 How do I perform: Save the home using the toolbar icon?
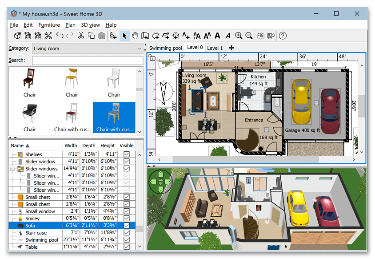(x=38, y=36)
